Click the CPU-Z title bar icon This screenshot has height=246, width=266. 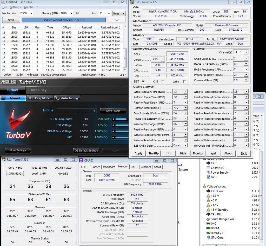tap(81, 160)
